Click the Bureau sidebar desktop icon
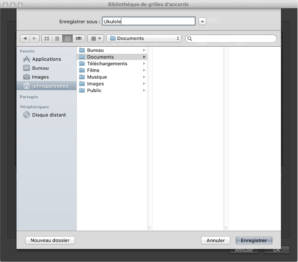Viewport: 298px width, 262px height. coord(26,68)
